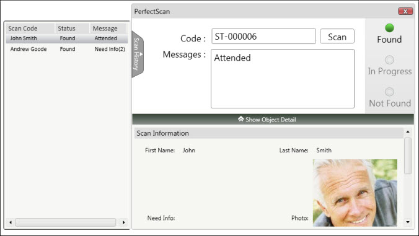419x236 pixels.
Task: Sort by Message column header
Action: [108, 28]
